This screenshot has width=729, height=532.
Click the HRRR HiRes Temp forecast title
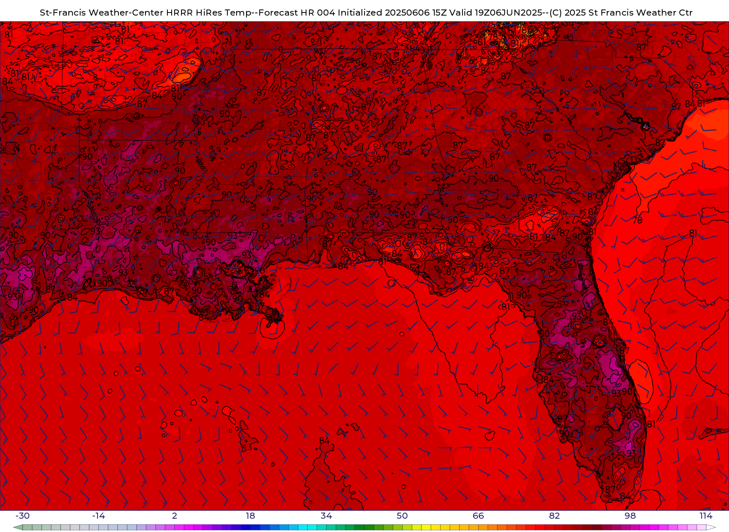[366, 13]
